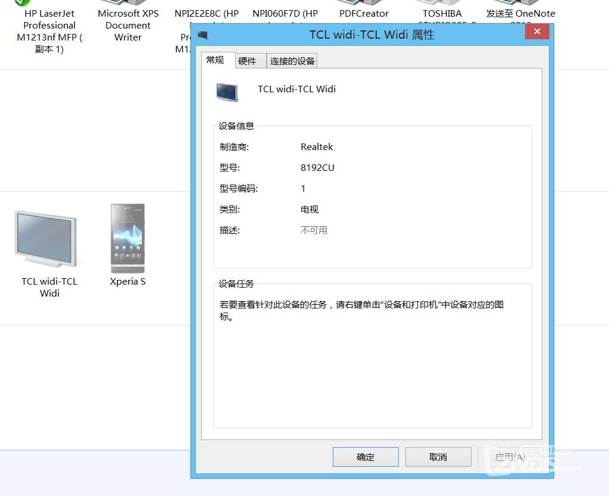Select the PDFCreator printer label
The width and height of the screenshot is (609, 496).
(x=364, y=14)
